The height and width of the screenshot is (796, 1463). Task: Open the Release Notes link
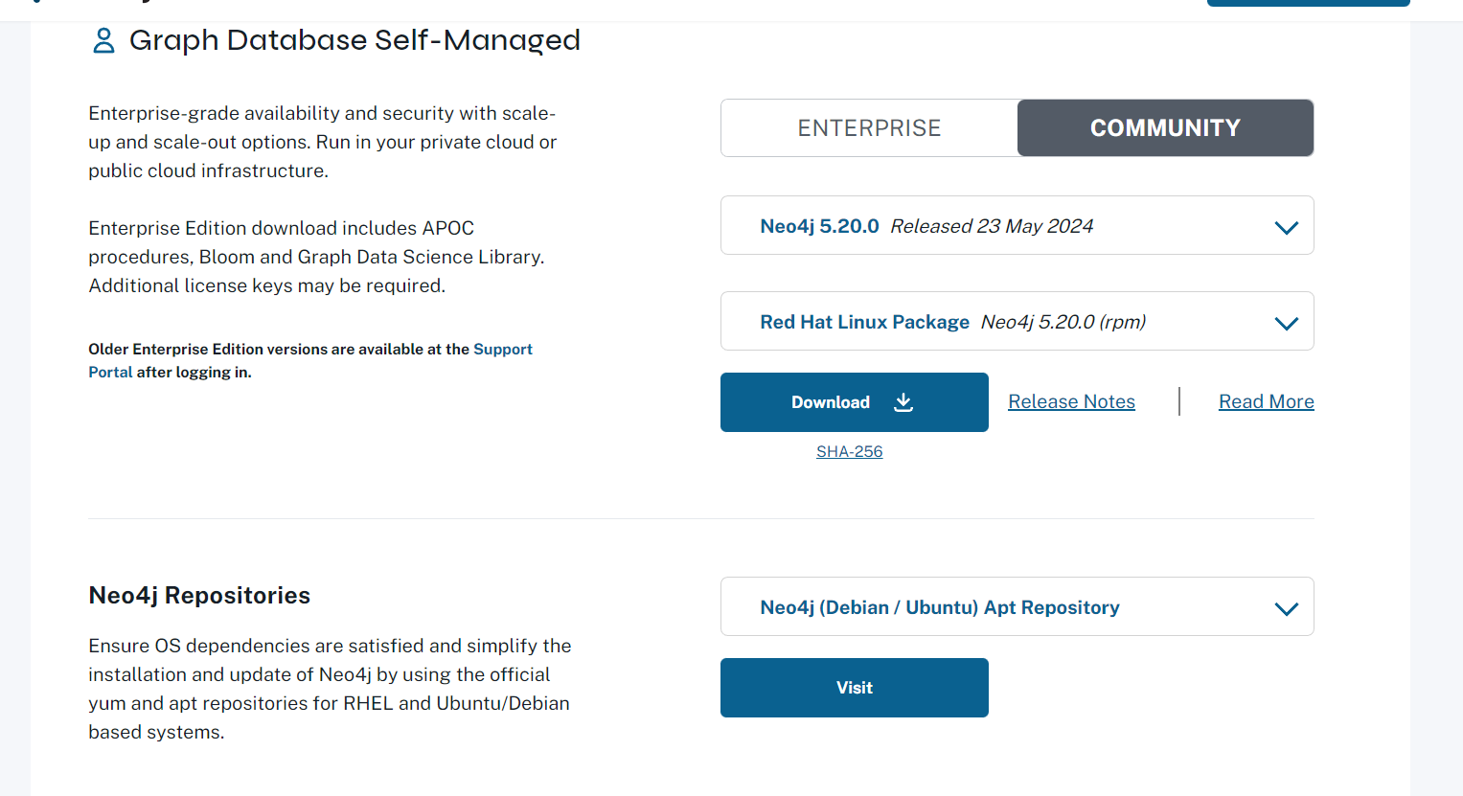1071,401
